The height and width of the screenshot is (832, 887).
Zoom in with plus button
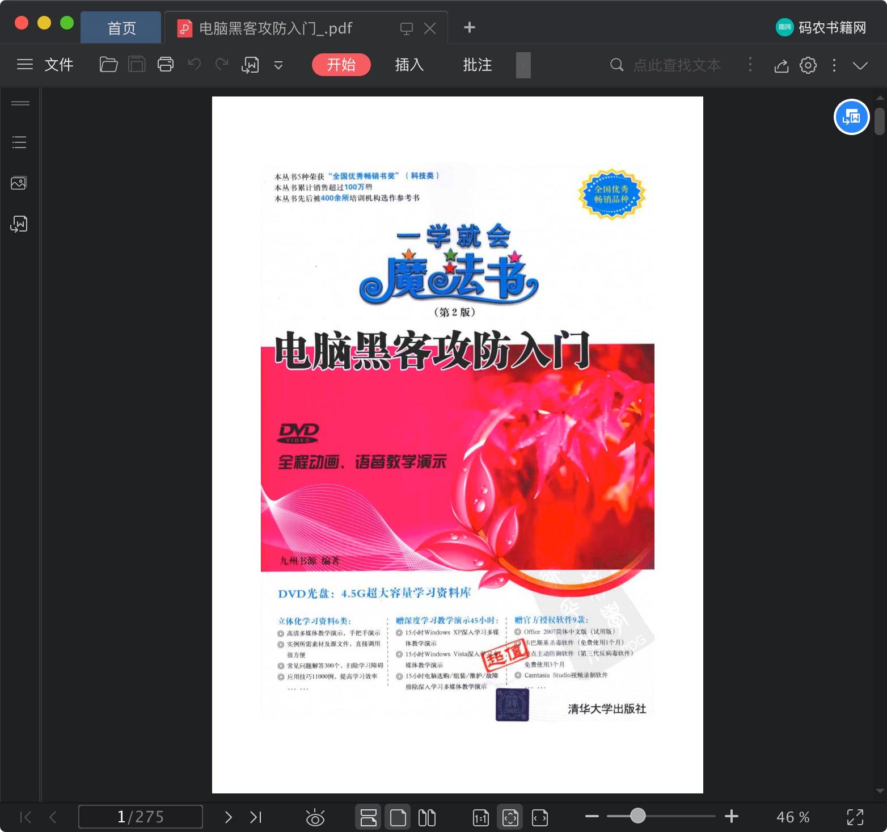pyautogui.click(x=732, y=816)
